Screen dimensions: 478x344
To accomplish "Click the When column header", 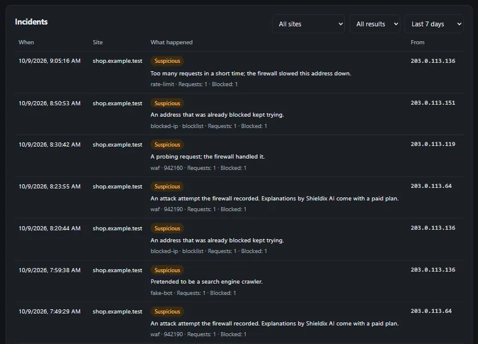I will point(26,42).
